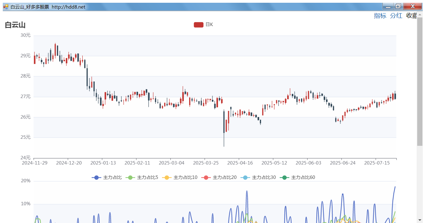Close the 白云山 window
Viewport: 424px width, 223px height.
pyautogui.click(x=412, y=6)
